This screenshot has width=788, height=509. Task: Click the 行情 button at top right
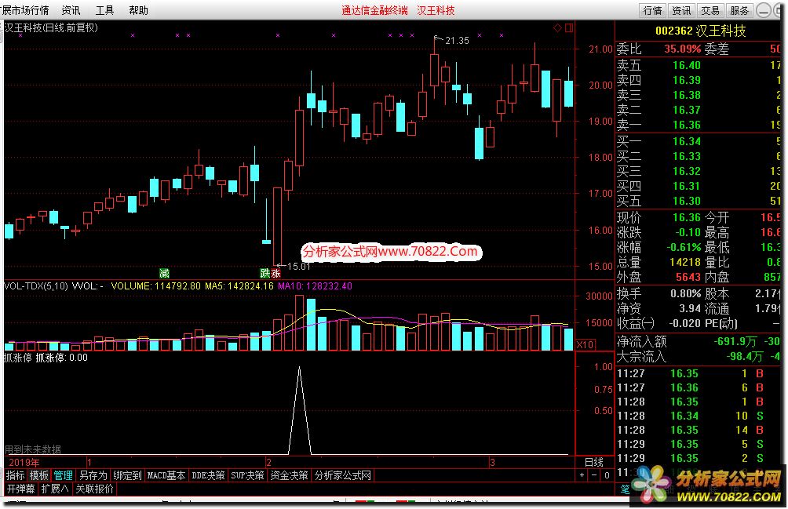(x=652, y=10)
